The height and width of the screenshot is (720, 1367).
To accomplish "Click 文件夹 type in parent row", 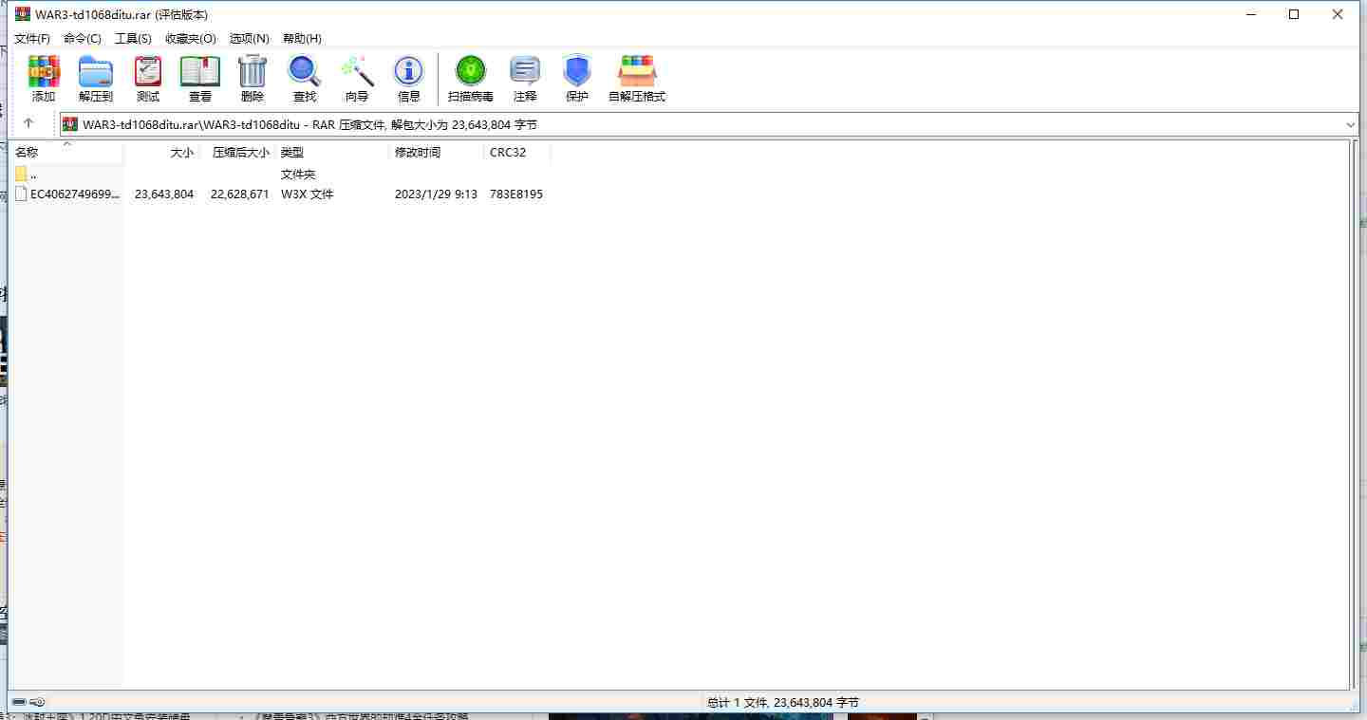I will [x=298, y=175].
